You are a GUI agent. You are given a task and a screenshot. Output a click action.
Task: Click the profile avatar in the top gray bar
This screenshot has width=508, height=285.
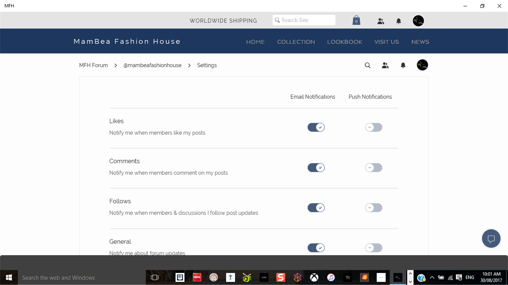pos(418,21)
